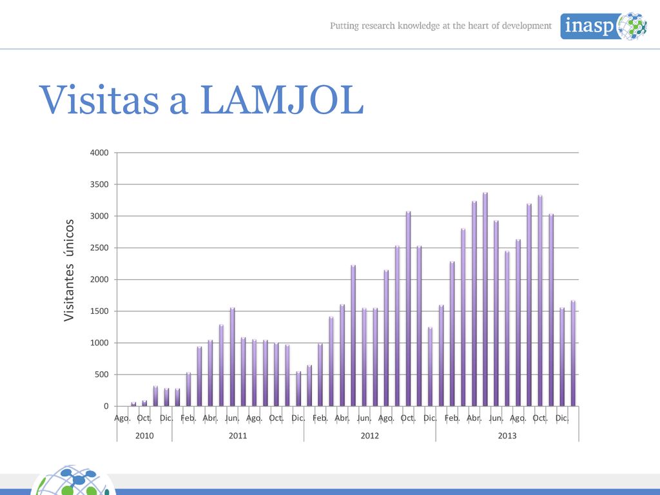Click the '3500' y-axis value
Image resolution: width=660 pixels, height=495 pixels.
pyautogui.click(x=99, y=184)
